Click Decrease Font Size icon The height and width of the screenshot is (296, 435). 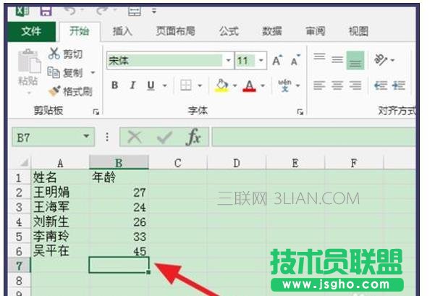click(x=295, y=60)
